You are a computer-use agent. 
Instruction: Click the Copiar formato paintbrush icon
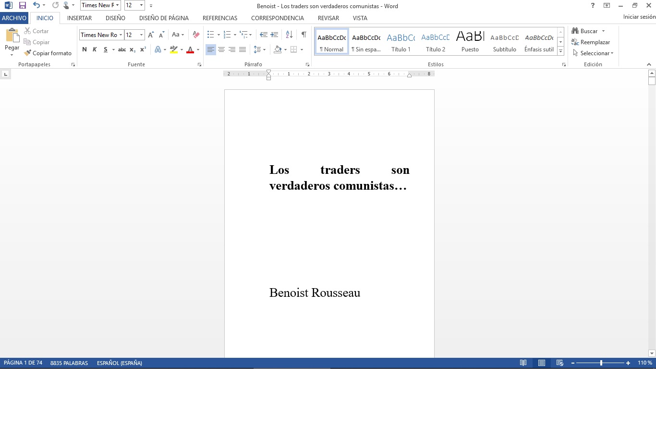tap(28, 53)
